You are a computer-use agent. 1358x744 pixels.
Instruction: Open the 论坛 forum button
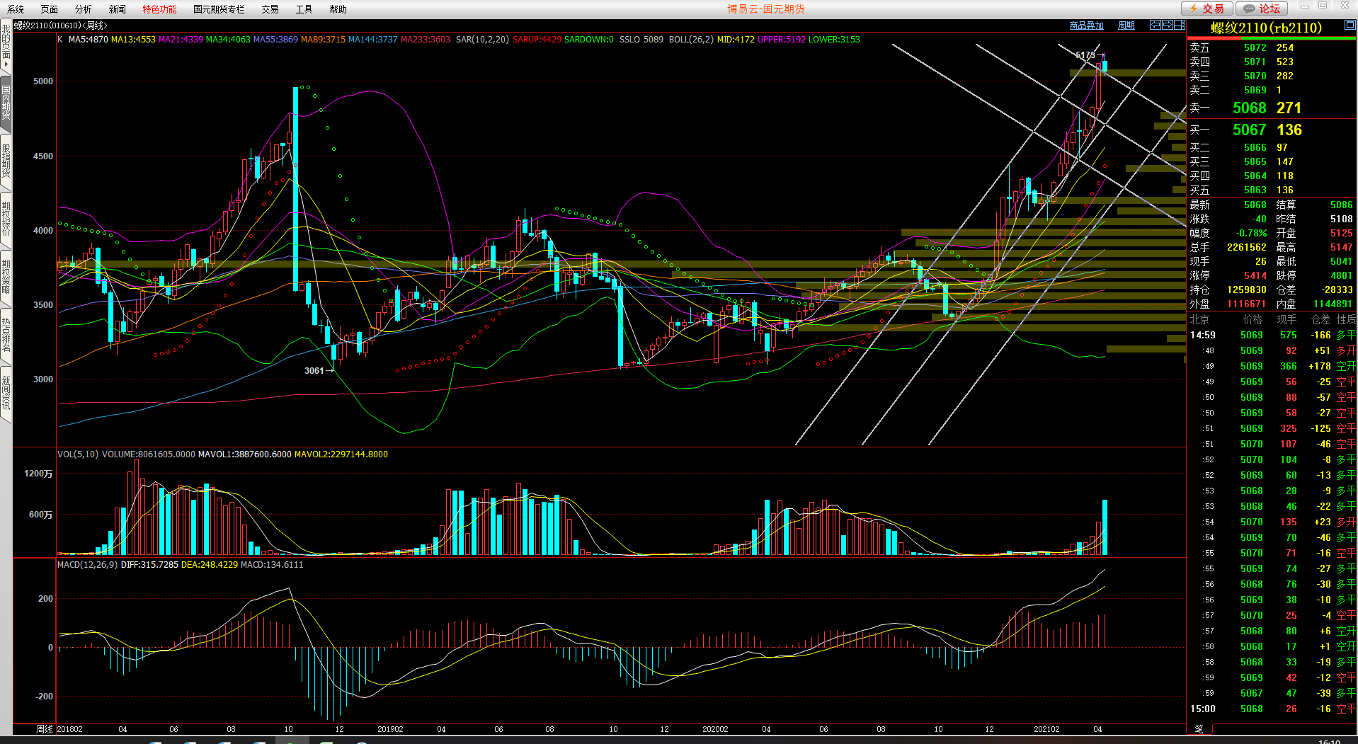[x=1262, y=8]
